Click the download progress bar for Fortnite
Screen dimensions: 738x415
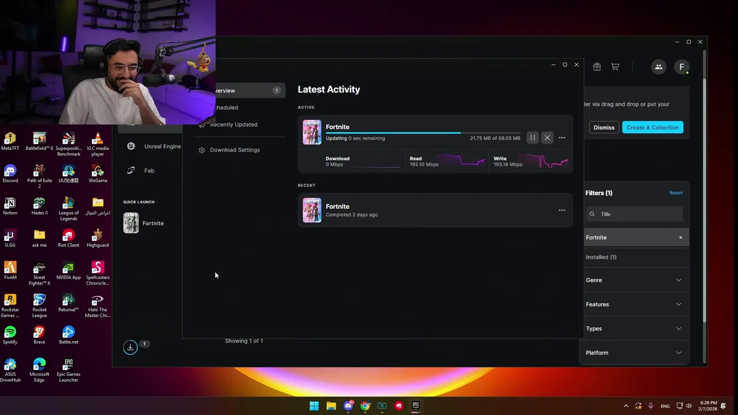pos(423,133)
